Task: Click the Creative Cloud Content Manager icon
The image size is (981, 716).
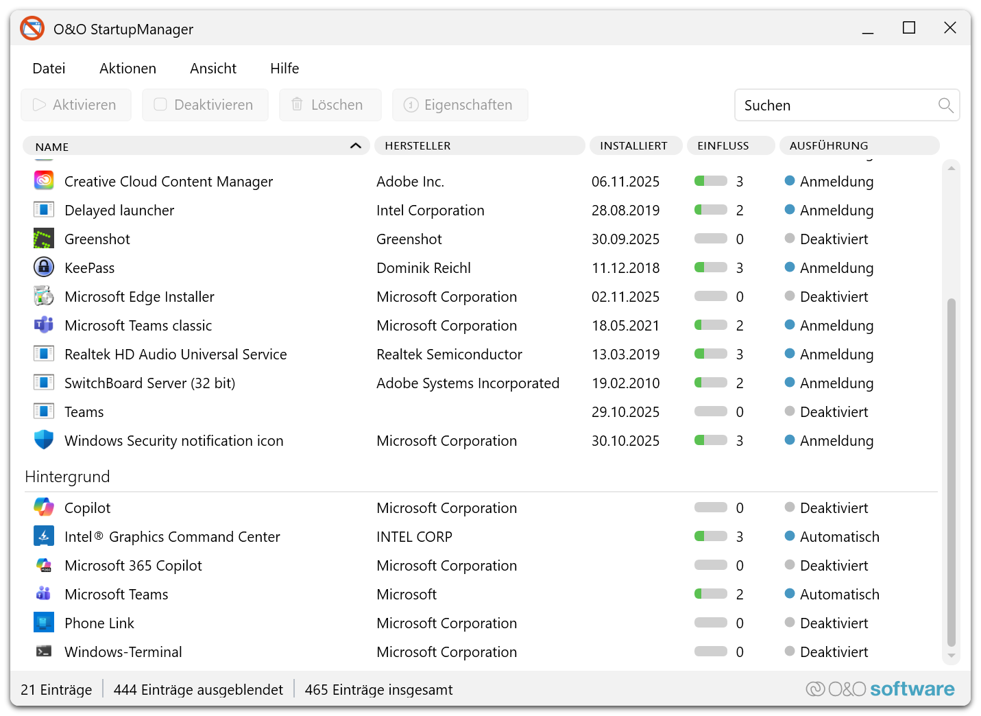Action: point(44,180)
